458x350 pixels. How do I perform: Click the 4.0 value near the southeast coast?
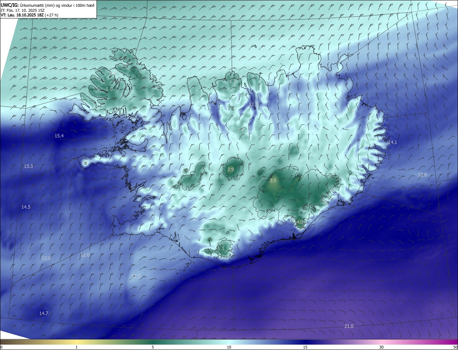point(299,222)
